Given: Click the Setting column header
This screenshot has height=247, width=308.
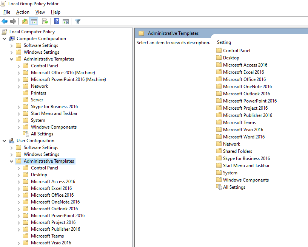Looking at the screenshot, I should [224, 42].
